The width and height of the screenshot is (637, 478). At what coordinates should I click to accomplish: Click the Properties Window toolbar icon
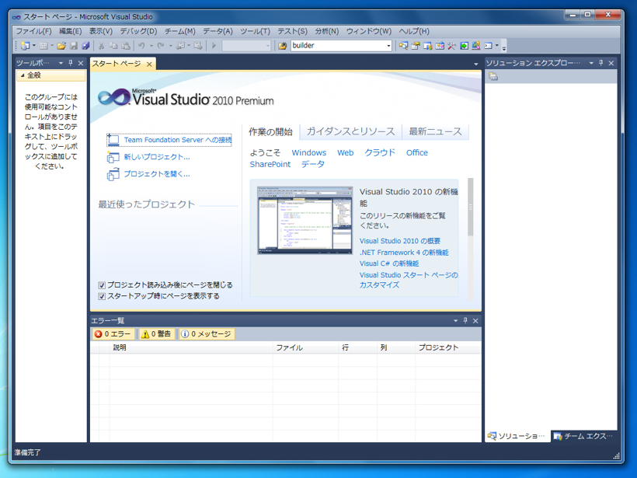pyautogui.click(x=416, y=46)
